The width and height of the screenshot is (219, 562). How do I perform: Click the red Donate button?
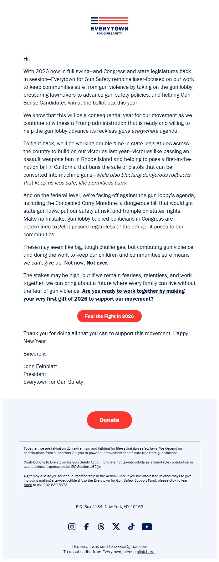tap(109, 420)
